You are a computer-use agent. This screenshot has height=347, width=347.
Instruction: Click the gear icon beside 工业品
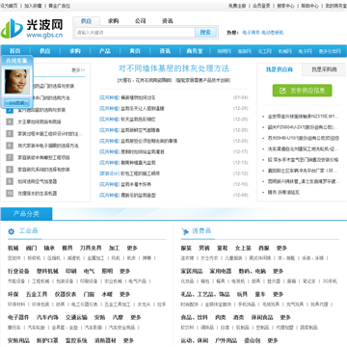[12, 231]
